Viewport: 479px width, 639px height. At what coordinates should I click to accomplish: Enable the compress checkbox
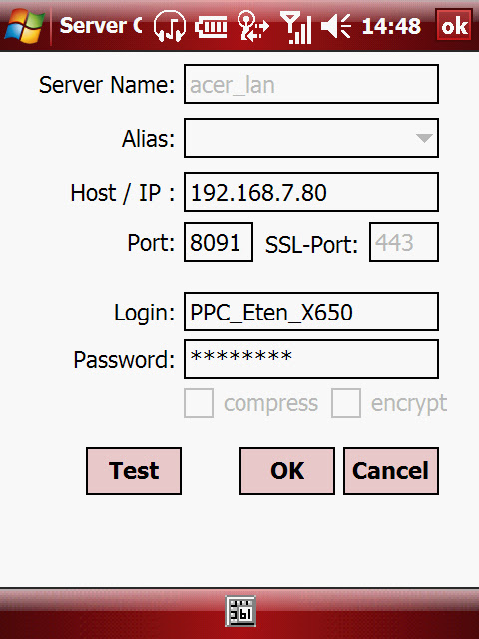click(199, 403)
